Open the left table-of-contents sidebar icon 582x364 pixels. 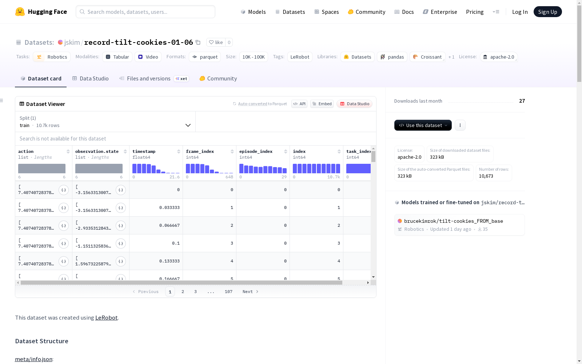(x=2, y=100)
